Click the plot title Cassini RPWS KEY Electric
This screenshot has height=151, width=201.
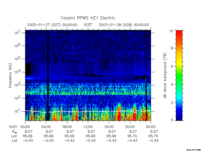point(88,18)
